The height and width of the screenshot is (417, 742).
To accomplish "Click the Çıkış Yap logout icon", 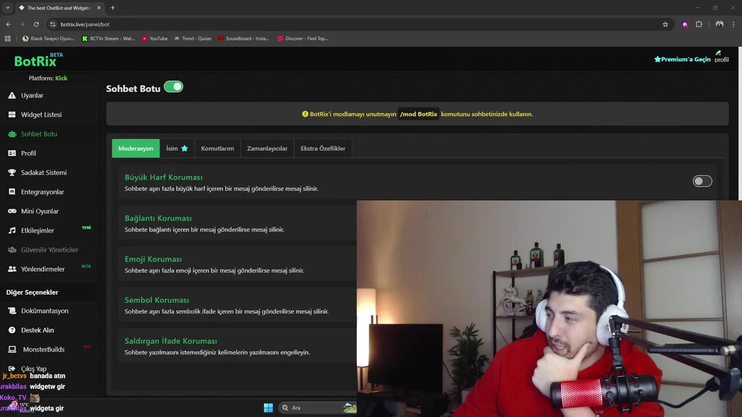I will (12, 369).
